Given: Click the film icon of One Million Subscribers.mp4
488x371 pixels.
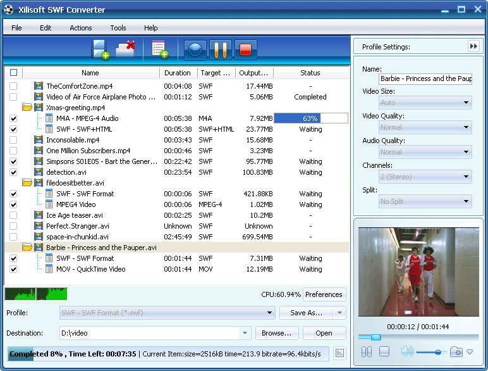Looking at the screenshot, I should (x=39, y=151).
